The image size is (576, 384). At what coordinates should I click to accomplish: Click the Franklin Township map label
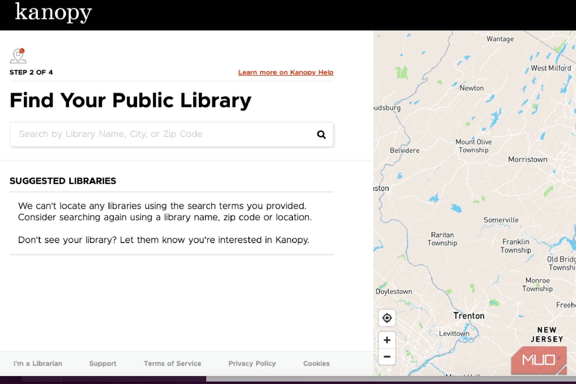click(516, 246)
